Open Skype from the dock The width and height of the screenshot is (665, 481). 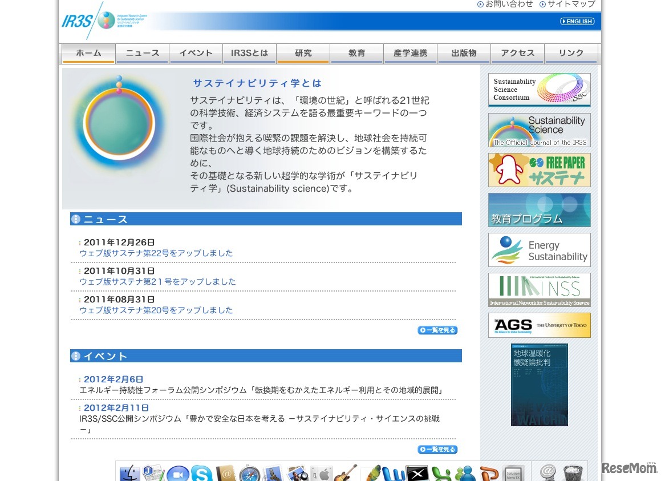[202, 475]
